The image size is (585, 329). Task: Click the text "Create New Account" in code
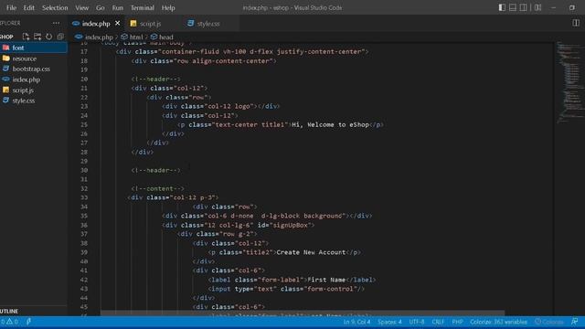coord(311,252)
